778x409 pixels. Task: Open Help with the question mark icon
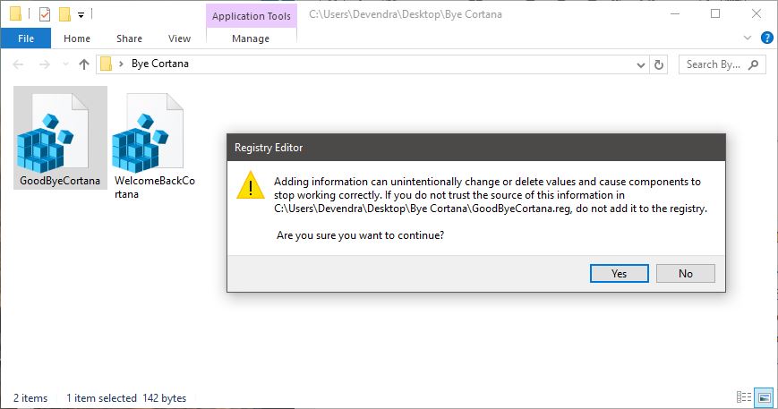[766, 38]
